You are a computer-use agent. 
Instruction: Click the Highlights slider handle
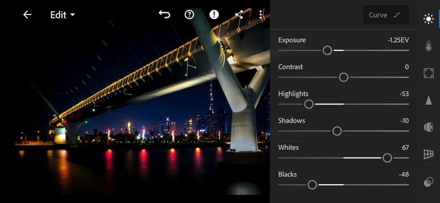point(309,104)
